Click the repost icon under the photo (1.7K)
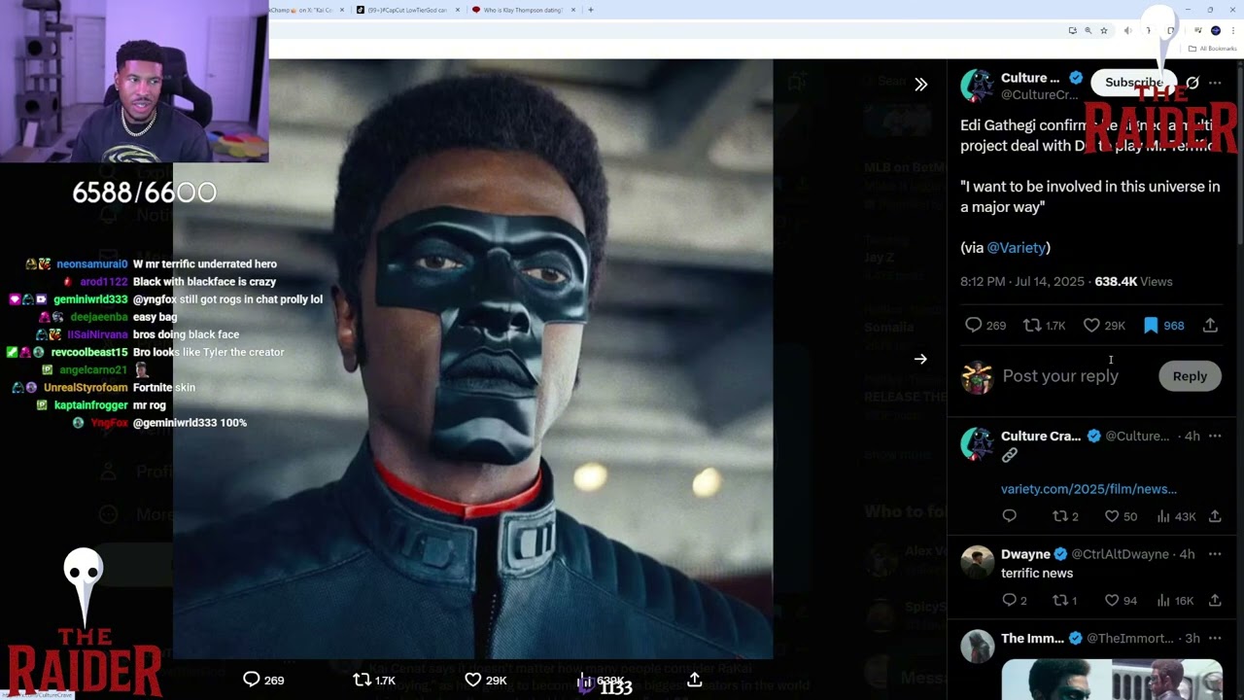The image size is (1244, 700). 362,680
